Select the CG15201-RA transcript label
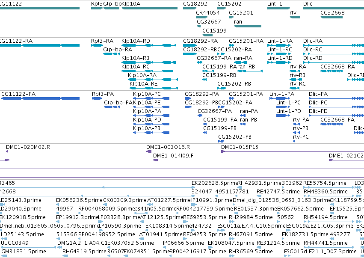This screenshot has height=258, width=364. (246, 41)
